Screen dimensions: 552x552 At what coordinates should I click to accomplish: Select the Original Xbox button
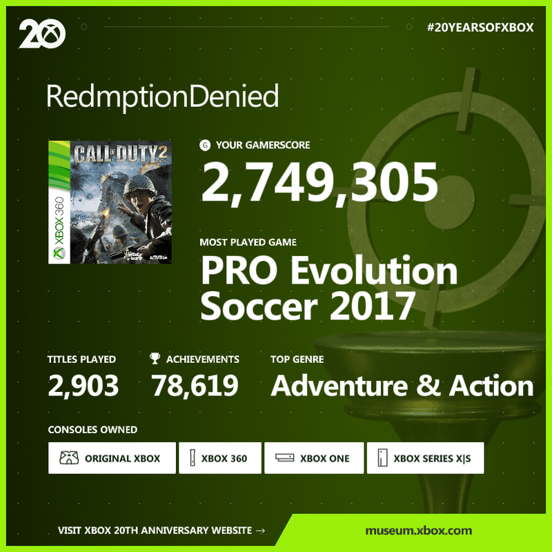[x=112, y=458]
